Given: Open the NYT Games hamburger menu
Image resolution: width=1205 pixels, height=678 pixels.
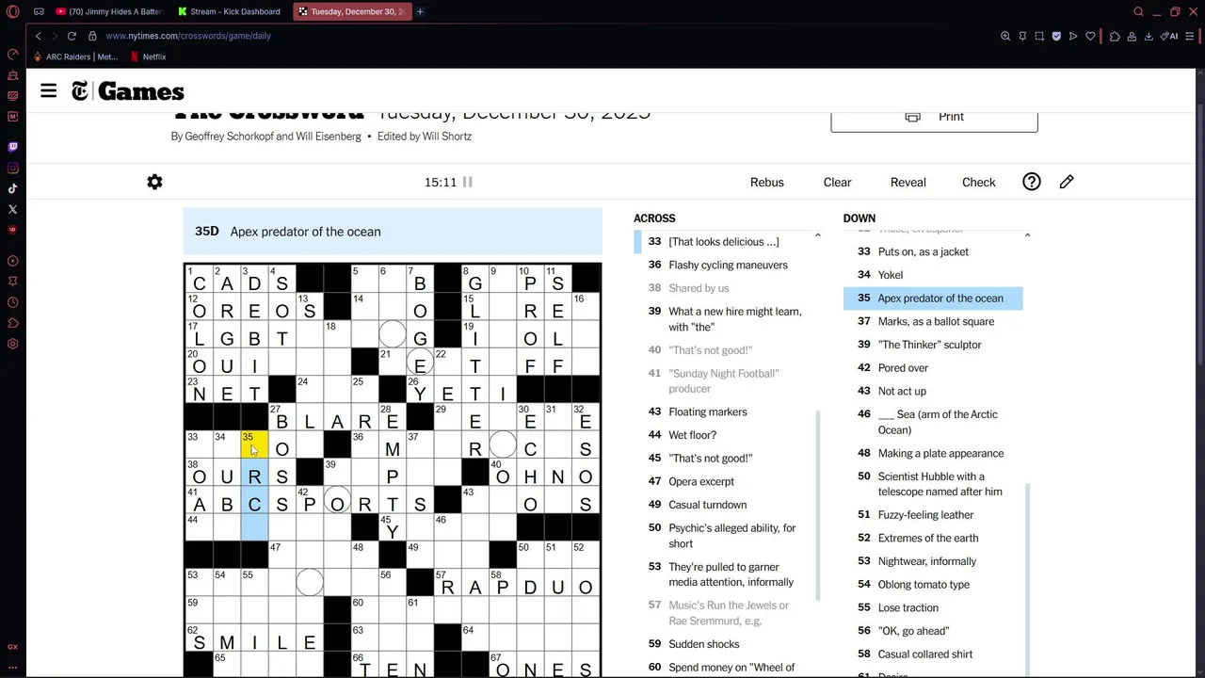Looking at the screenshot, I should [48, 90].
